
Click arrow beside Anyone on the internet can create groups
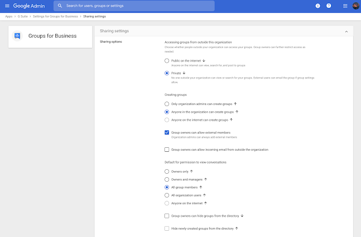pos(231,120)
